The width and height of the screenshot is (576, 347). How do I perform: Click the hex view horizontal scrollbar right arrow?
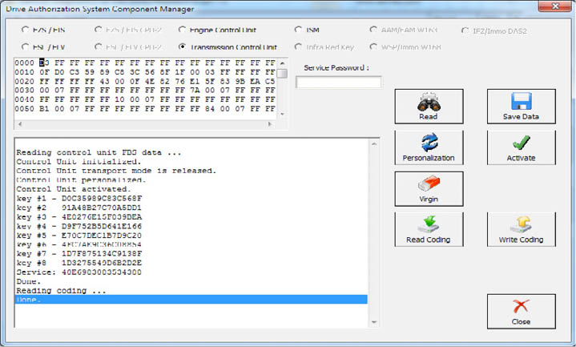click(x=272, y=124)
